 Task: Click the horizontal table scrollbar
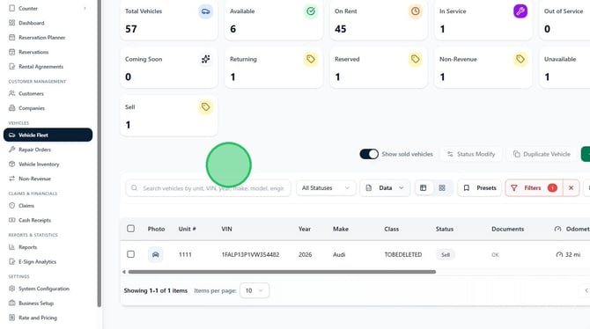click(x=282, y=272)
